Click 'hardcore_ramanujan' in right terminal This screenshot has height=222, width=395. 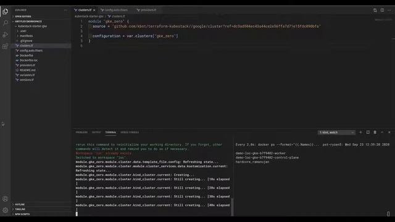coord(252,162)
